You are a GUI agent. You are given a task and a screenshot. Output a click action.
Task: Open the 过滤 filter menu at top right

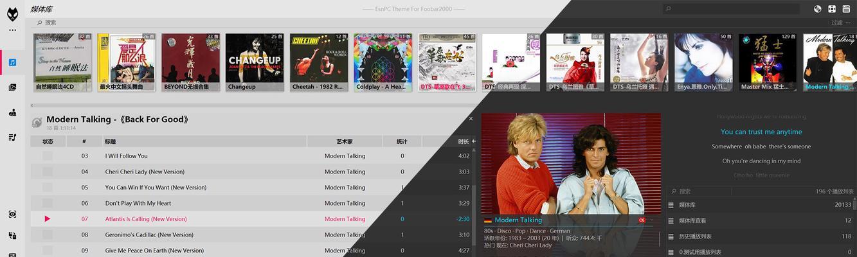836,22
